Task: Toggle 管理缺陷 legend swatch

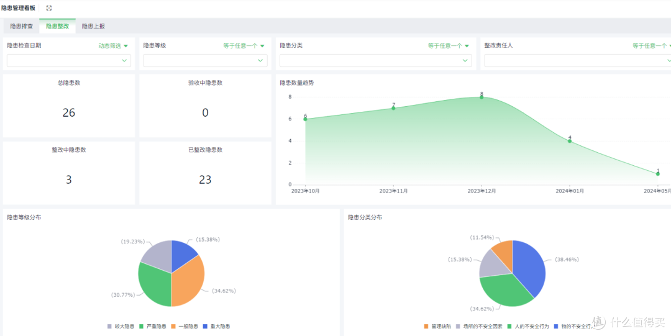Action: tap(426, 327)
